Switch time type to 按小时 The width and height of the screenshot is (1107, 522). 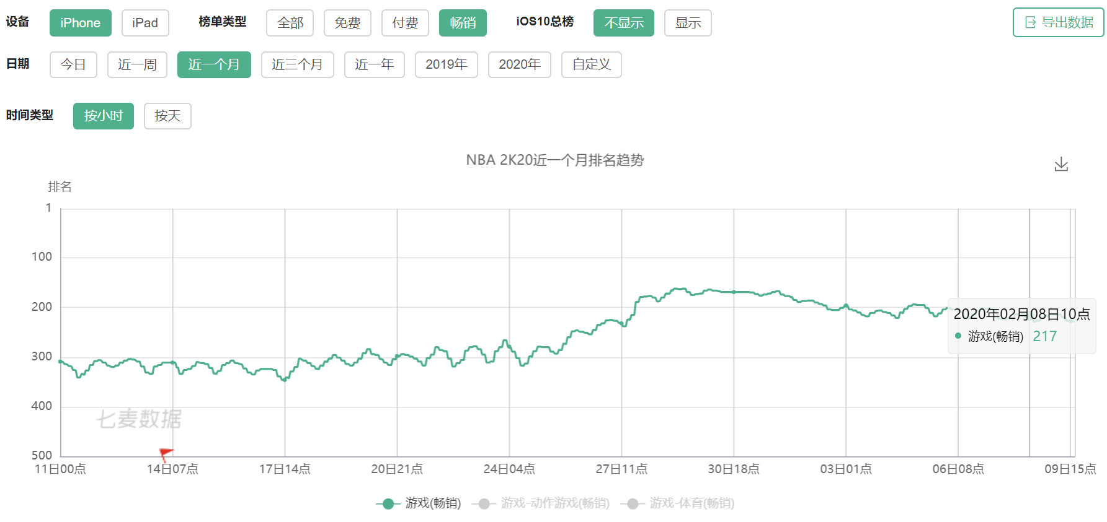pyautogui.click(x=104, y=116)
